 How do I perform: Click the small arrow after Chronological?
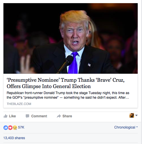coord(137,127)
